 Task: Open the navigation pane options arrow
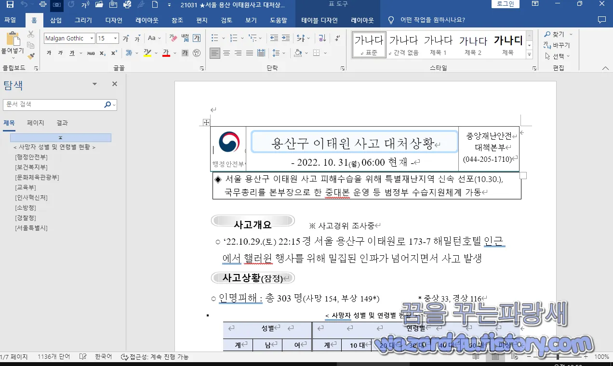click(94, 84)
